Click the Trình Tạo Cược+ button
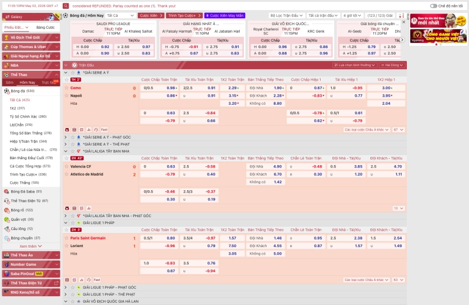The width and height of the screenshot is (469, 305). [184, 16]
